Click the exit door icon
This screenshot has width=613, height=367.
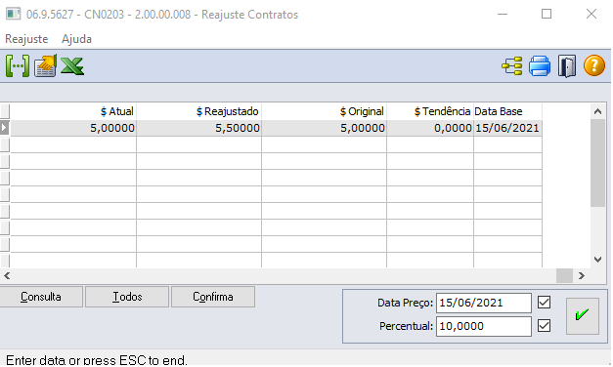pos(567,66)
